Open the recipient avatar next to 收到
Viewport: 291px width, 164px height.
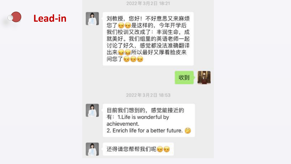coord(204,78)
